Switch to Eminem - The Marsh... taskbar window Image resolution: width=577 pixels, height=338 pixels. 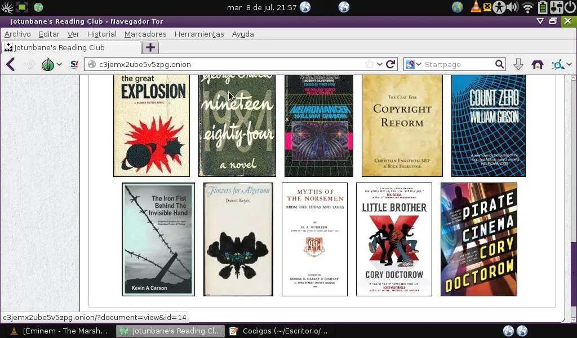pyautogui.click(x=59, y=331)
